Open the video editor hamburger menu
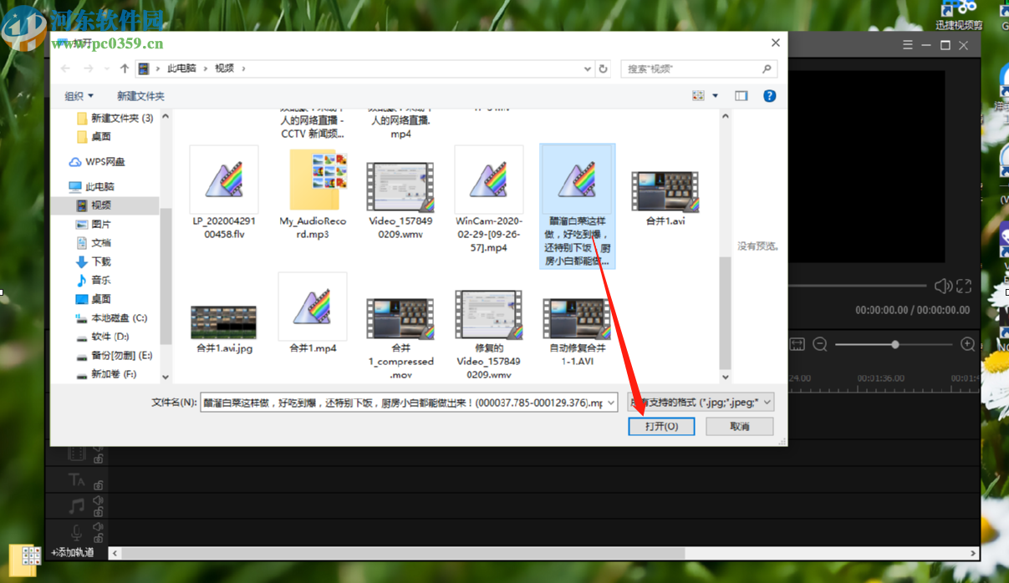The image size is (1009, 583). (x=908, y=45)
